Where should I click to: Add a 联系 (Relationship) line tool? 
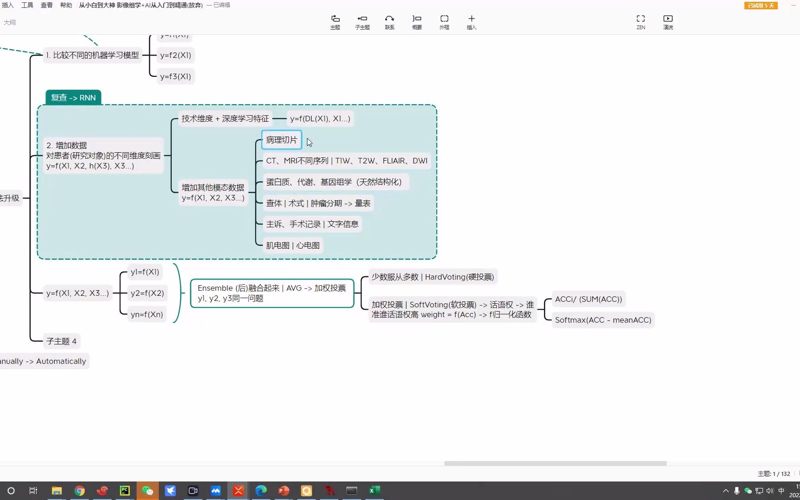[x=390, y=22]
